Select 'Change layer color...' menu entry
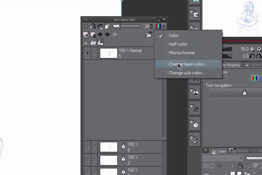 click(188, 64)
